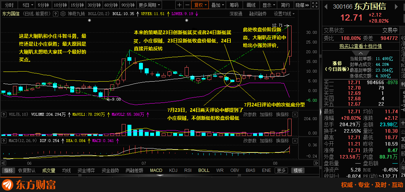Open help for VOL indicator
The image size is (405, 192).
click(4, 114)
